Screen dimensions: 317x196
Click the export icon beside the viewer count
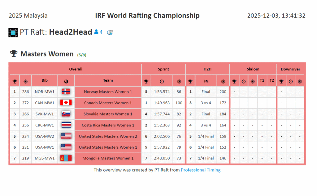pyautogui.click(x=110, y=32)
